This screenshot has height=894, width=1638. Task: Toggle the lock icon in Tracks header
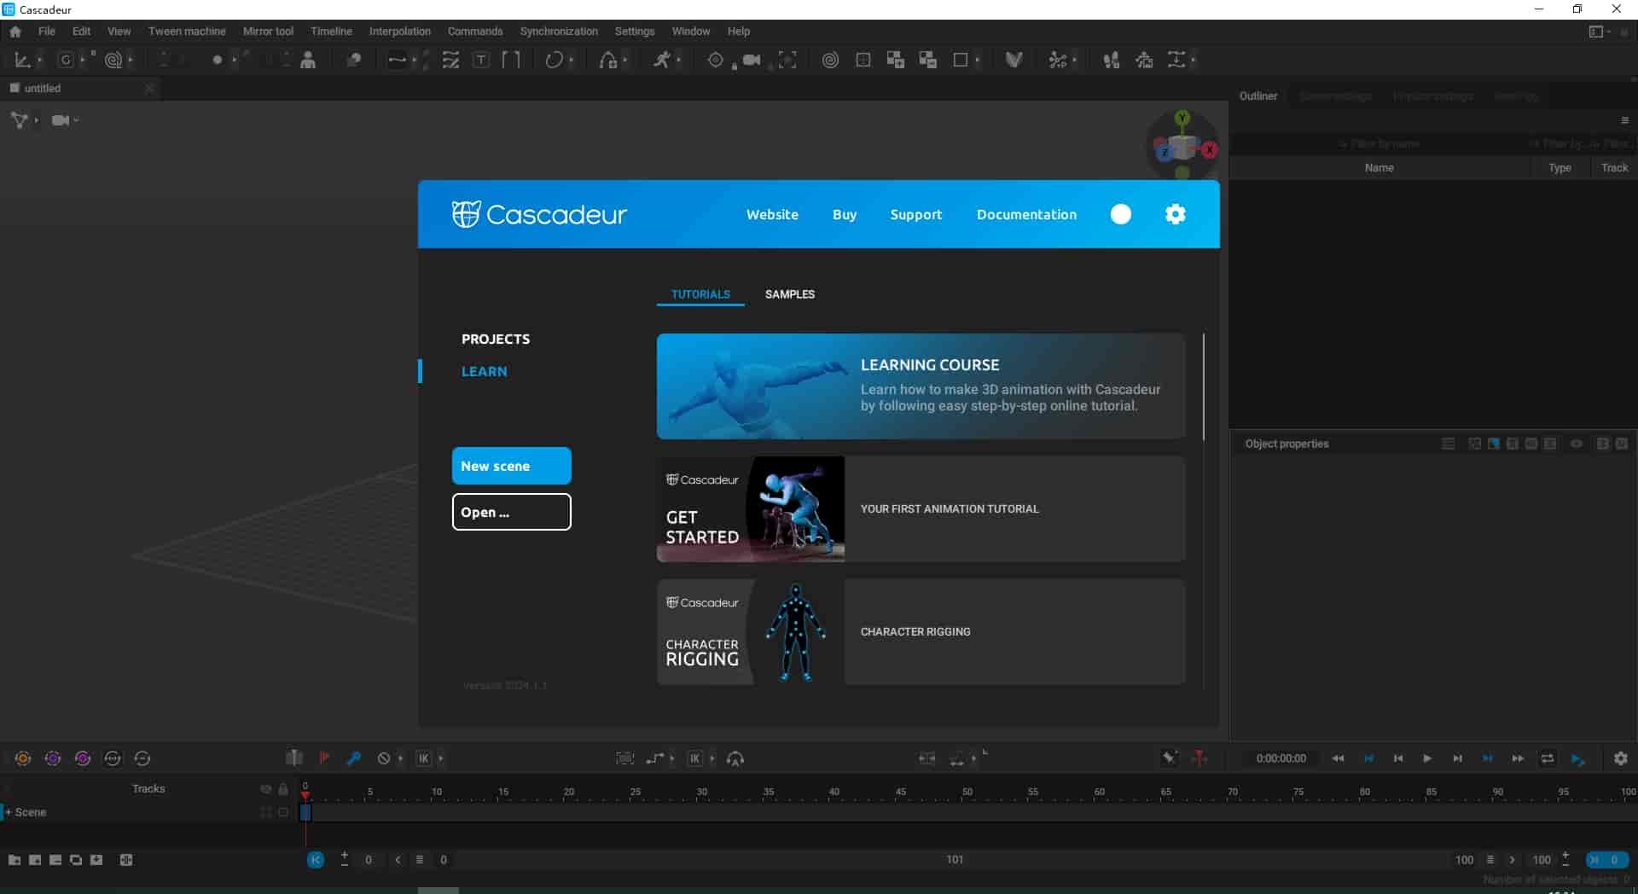(283, 789)
